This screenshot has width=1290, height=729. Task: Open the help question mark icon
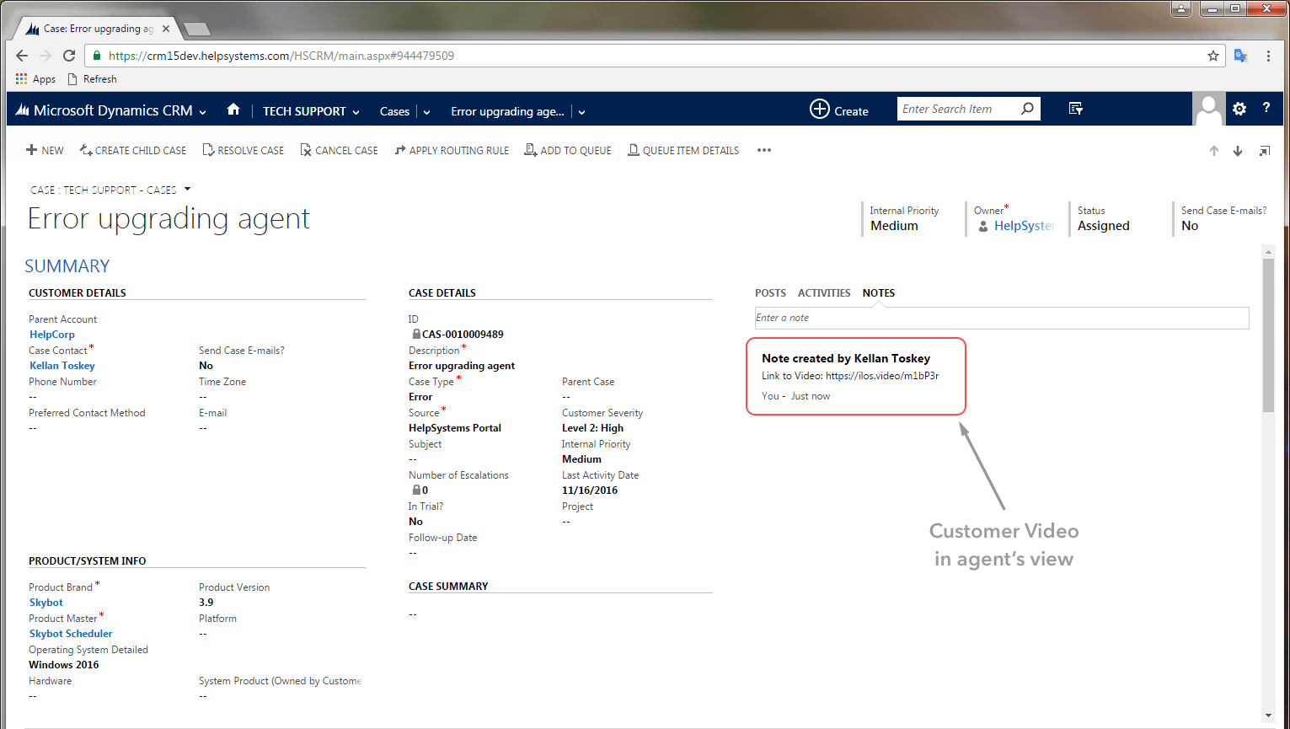[x=1266, y=109]
